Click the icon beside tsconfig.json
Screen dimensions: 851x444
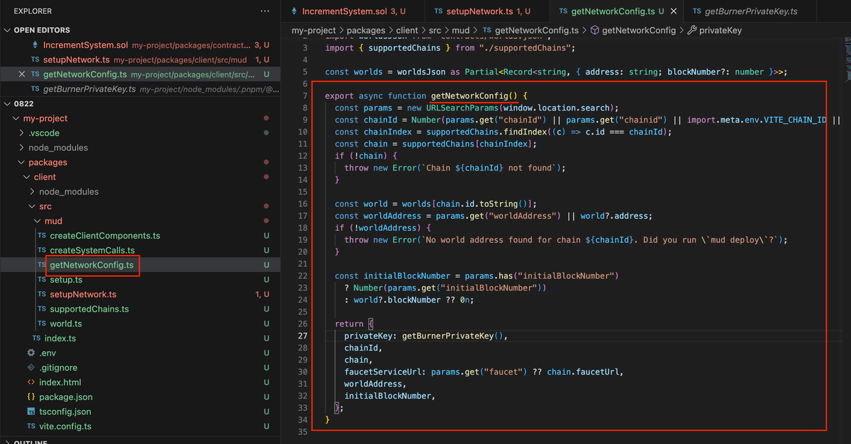click(31, 411)
